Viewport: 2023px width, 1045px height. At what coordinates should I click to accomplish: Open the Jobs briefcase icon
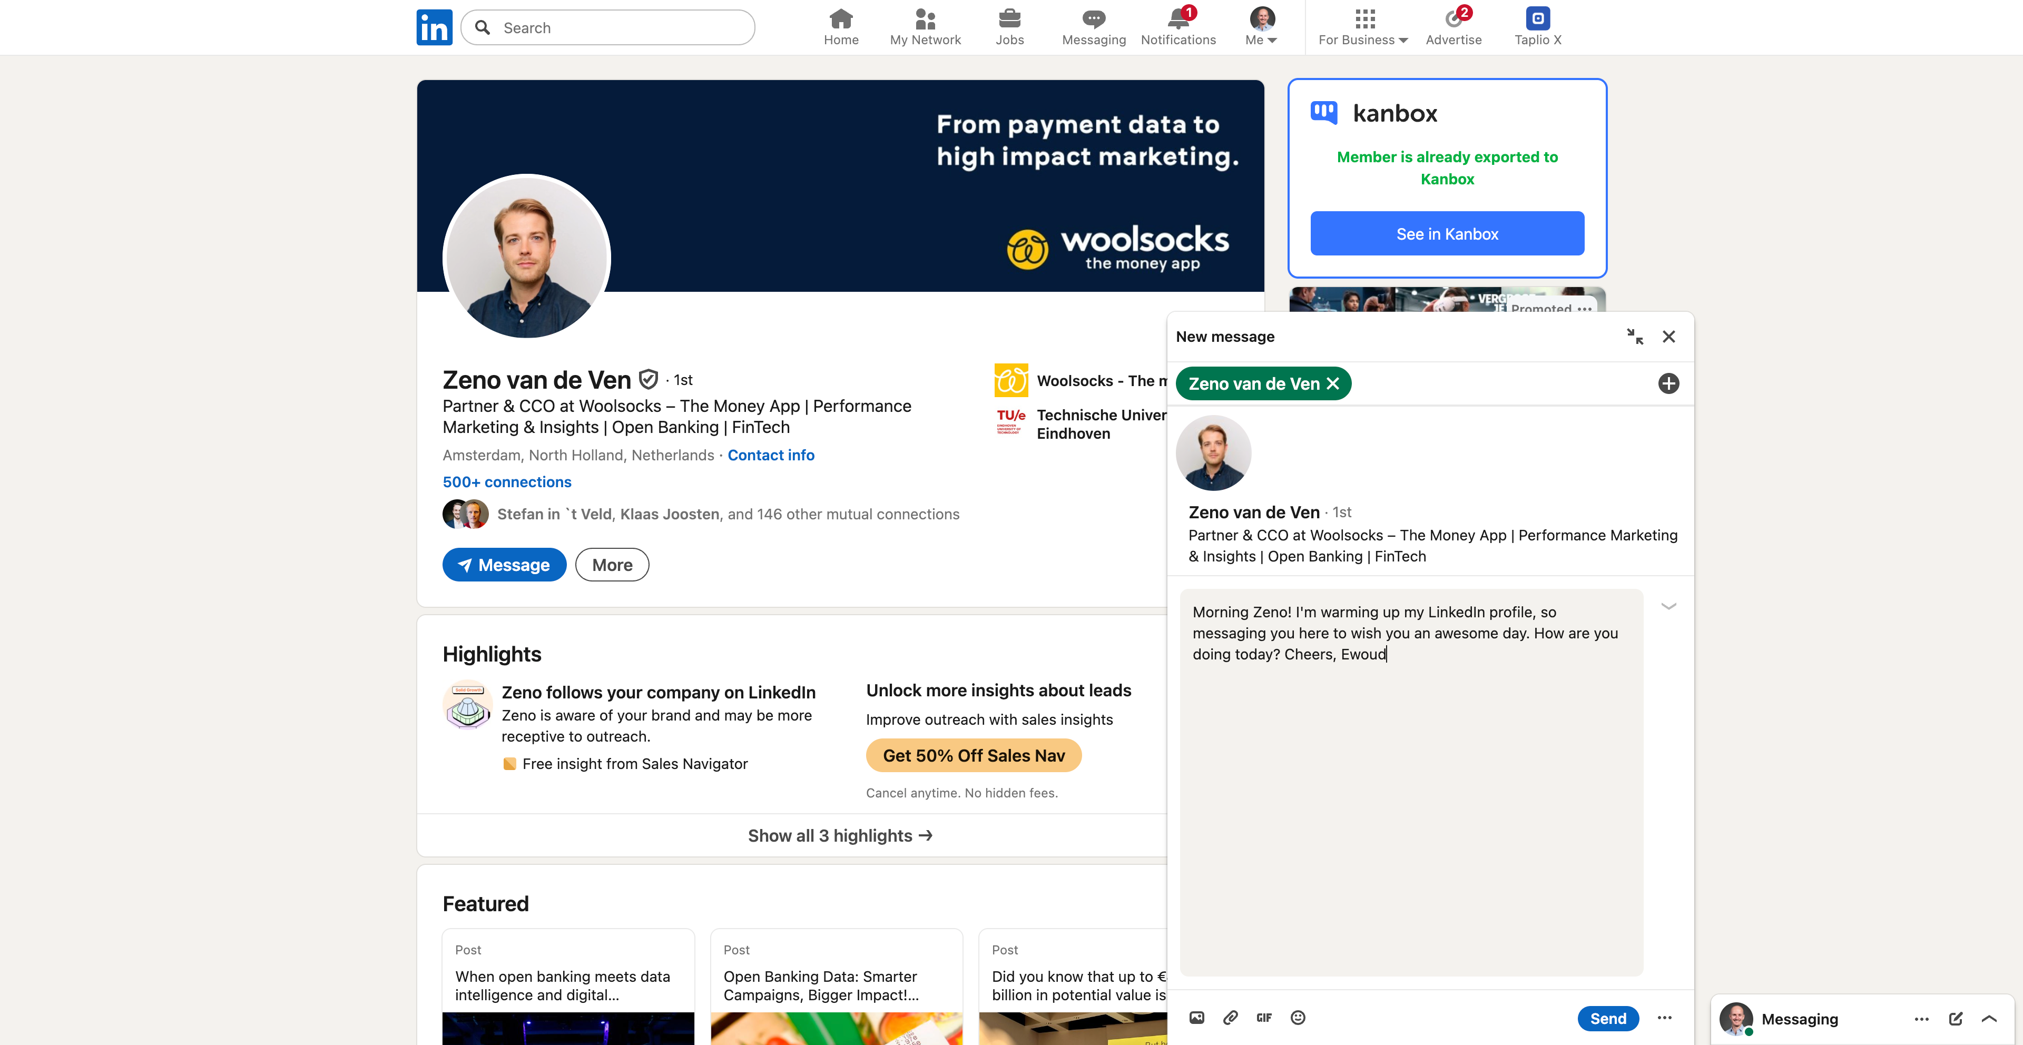tap(1009, 27)
